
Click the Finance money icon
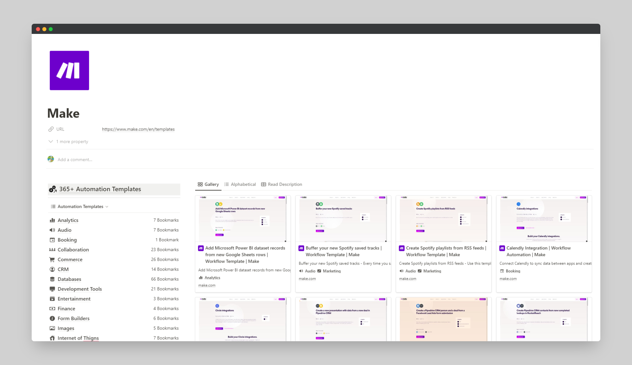[x=52, y=309]
